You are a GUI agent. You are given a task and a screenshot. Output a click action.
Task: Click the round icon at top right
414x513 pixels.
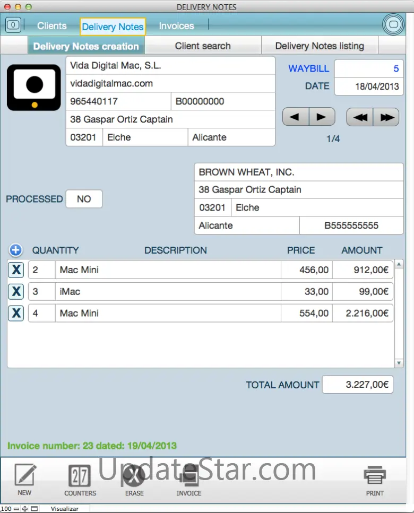(x=393, y=24)
